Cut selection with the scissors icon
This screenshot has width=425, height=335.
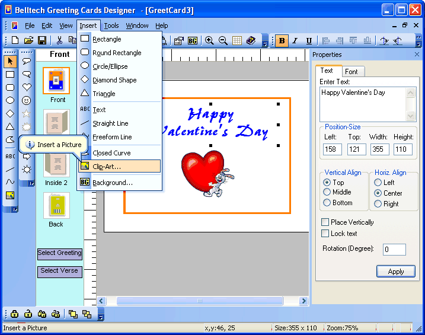(59, 40)
